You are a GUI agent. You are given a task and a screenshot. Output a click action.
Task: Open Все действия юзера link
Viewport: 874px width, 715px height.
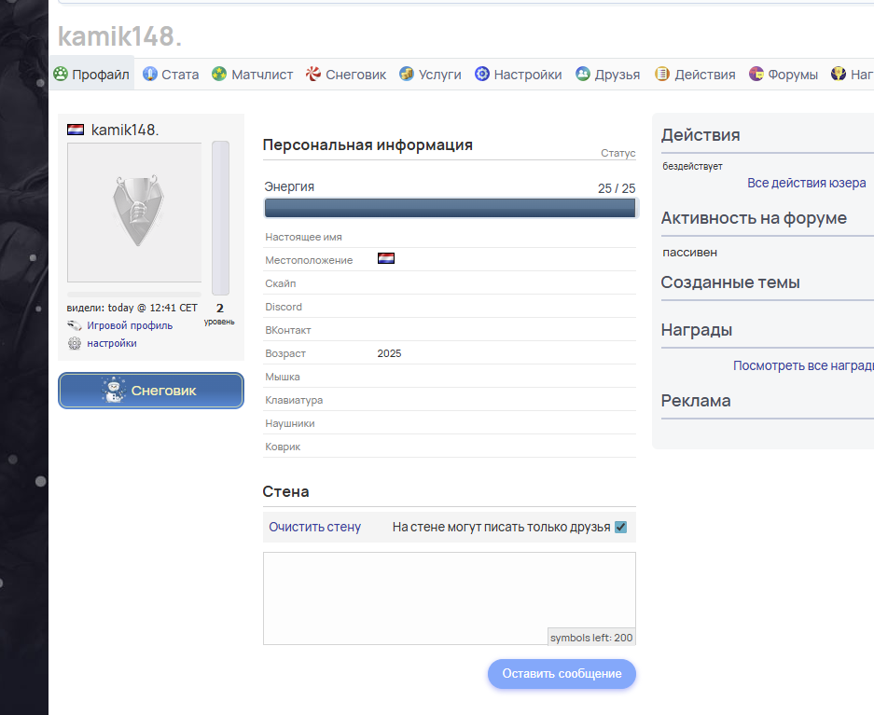(807, 184)
